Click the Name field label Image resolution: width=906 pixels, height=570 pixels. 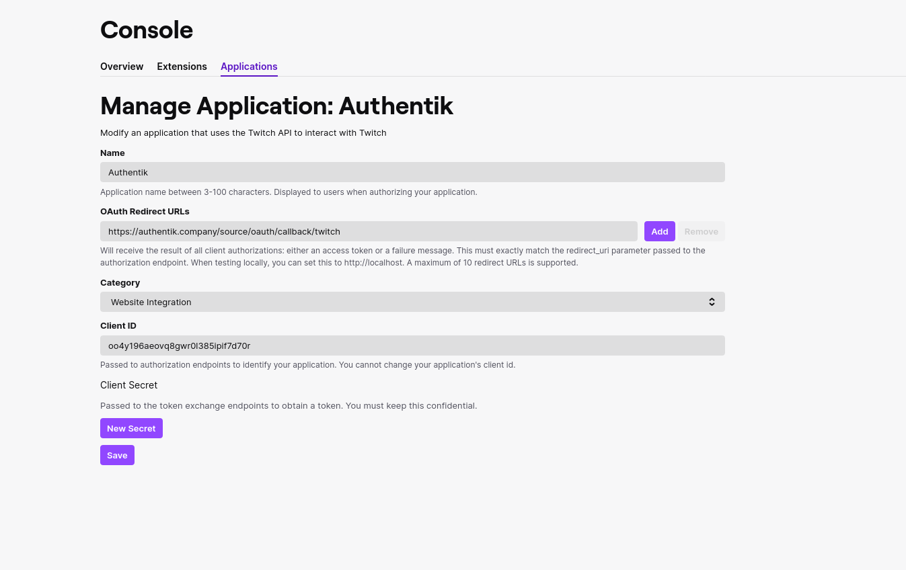pyautogui.click(x=112, y=153)
